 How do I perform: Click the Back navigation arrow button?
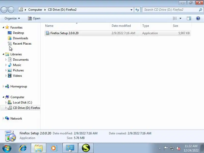(x=4, y=10)
